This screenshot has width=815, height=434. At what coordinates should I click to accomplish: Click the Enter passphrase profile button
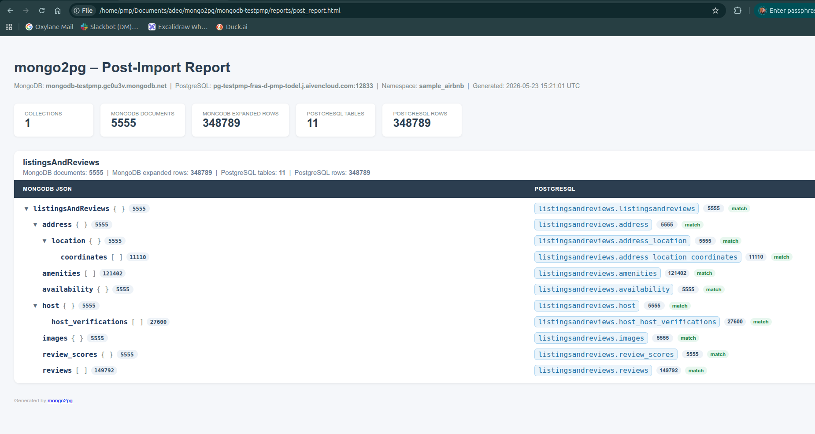click(786, 11)
